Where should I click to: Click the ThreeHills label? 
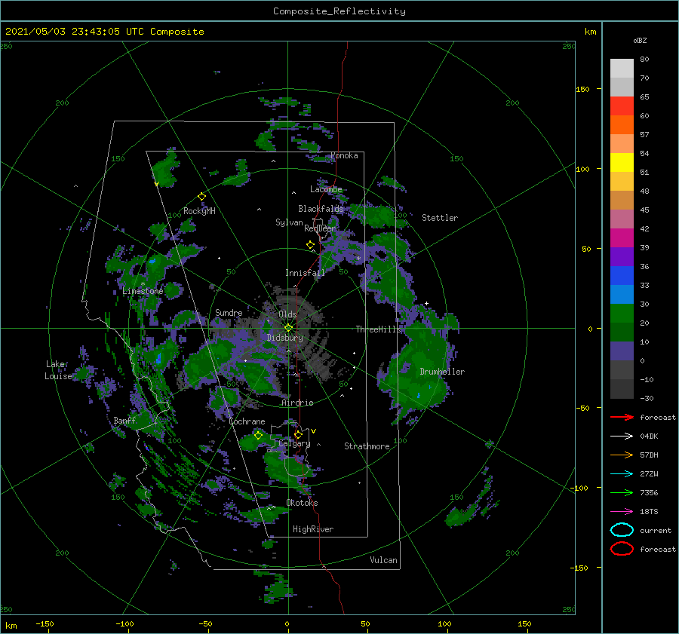[x=379, y=329]
